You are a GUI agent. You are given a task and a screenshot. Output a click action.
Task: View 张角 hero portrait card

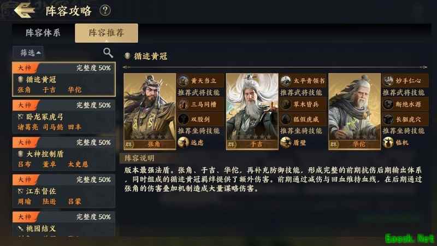[150, 112]
